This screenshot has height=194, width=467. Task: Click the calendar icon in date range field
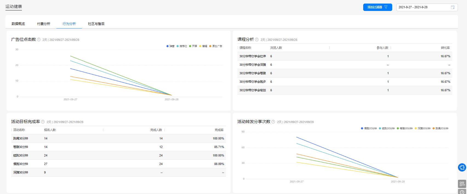(453, 7)
